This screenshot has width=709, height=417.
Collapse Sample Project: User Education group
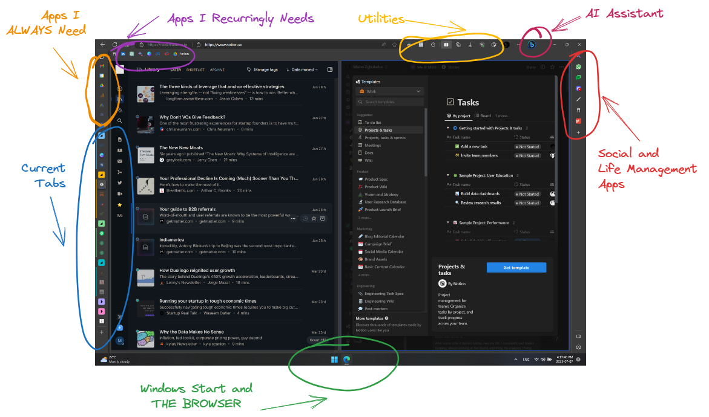pyautogui.click(x=448, y=175)
